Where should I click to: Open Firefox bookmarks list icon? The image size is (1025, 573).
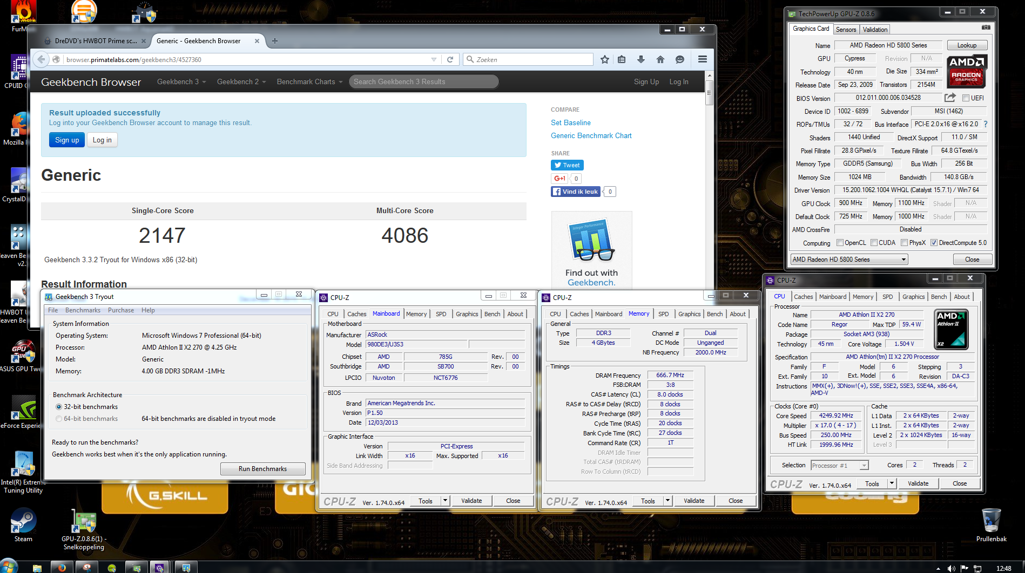click(x=622, y=59)
